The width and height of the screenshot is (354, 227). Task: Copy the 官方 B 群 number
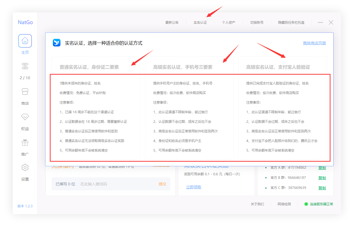(x=322, y=178)
